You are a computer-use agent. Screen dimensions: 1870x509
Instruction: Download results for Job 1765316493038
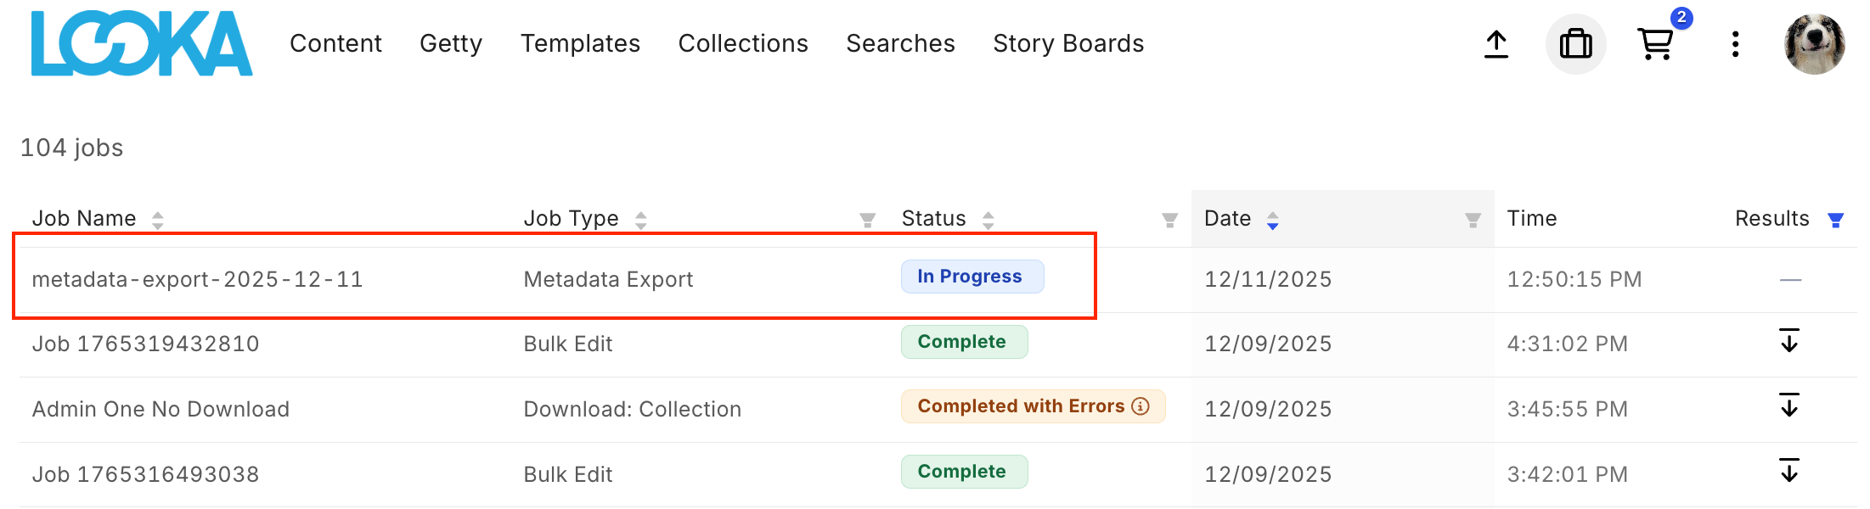1789,471
